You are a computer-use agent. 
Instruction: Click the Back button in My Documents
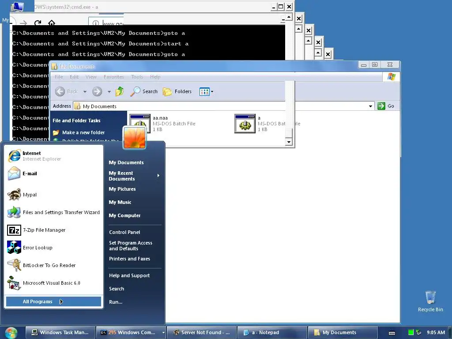(x=66, y=91)
